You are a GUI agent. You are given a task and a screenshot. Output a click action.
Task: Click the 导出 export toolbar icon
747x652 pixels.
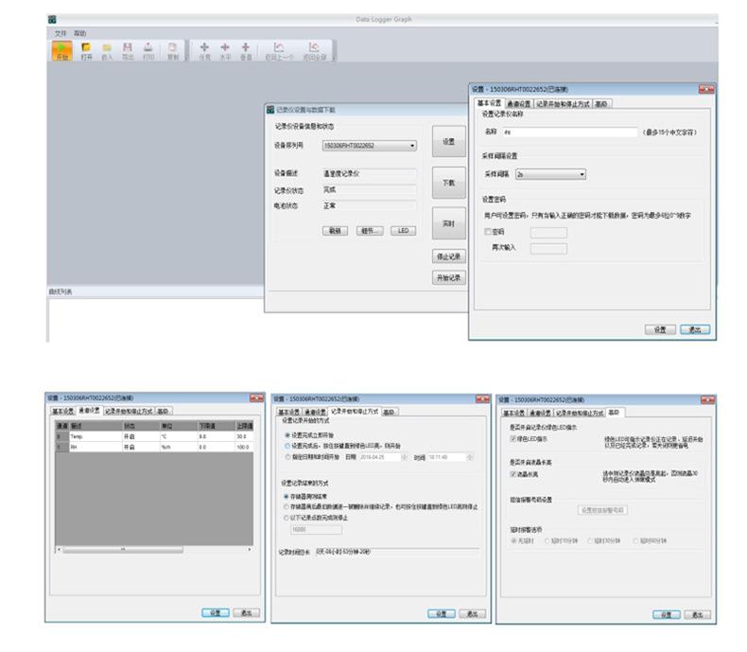click(x=128, y=49)
